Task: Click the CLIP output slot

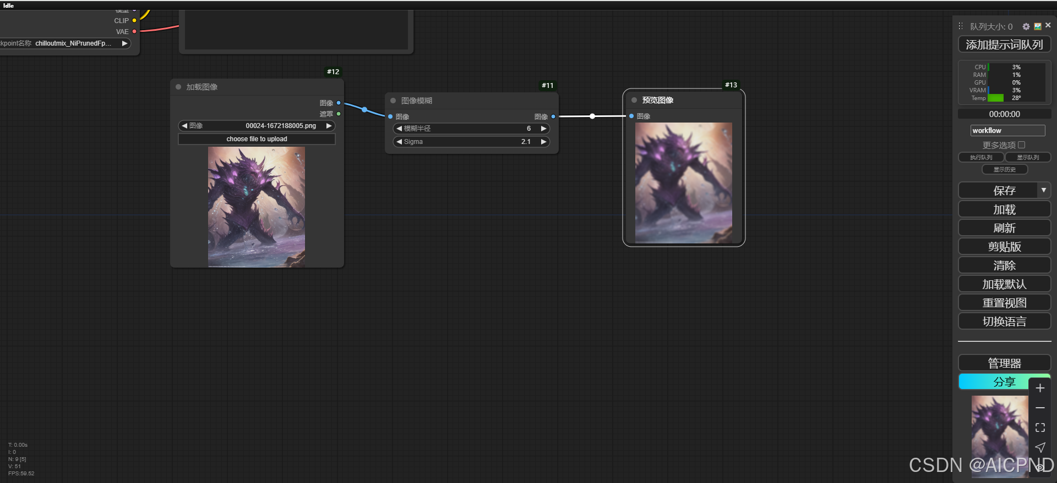Action: point(134,20)
